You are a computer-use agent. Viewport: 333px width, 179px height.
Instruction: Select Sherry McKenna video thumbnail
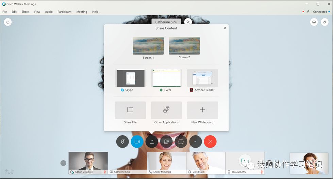pos(167,163)
